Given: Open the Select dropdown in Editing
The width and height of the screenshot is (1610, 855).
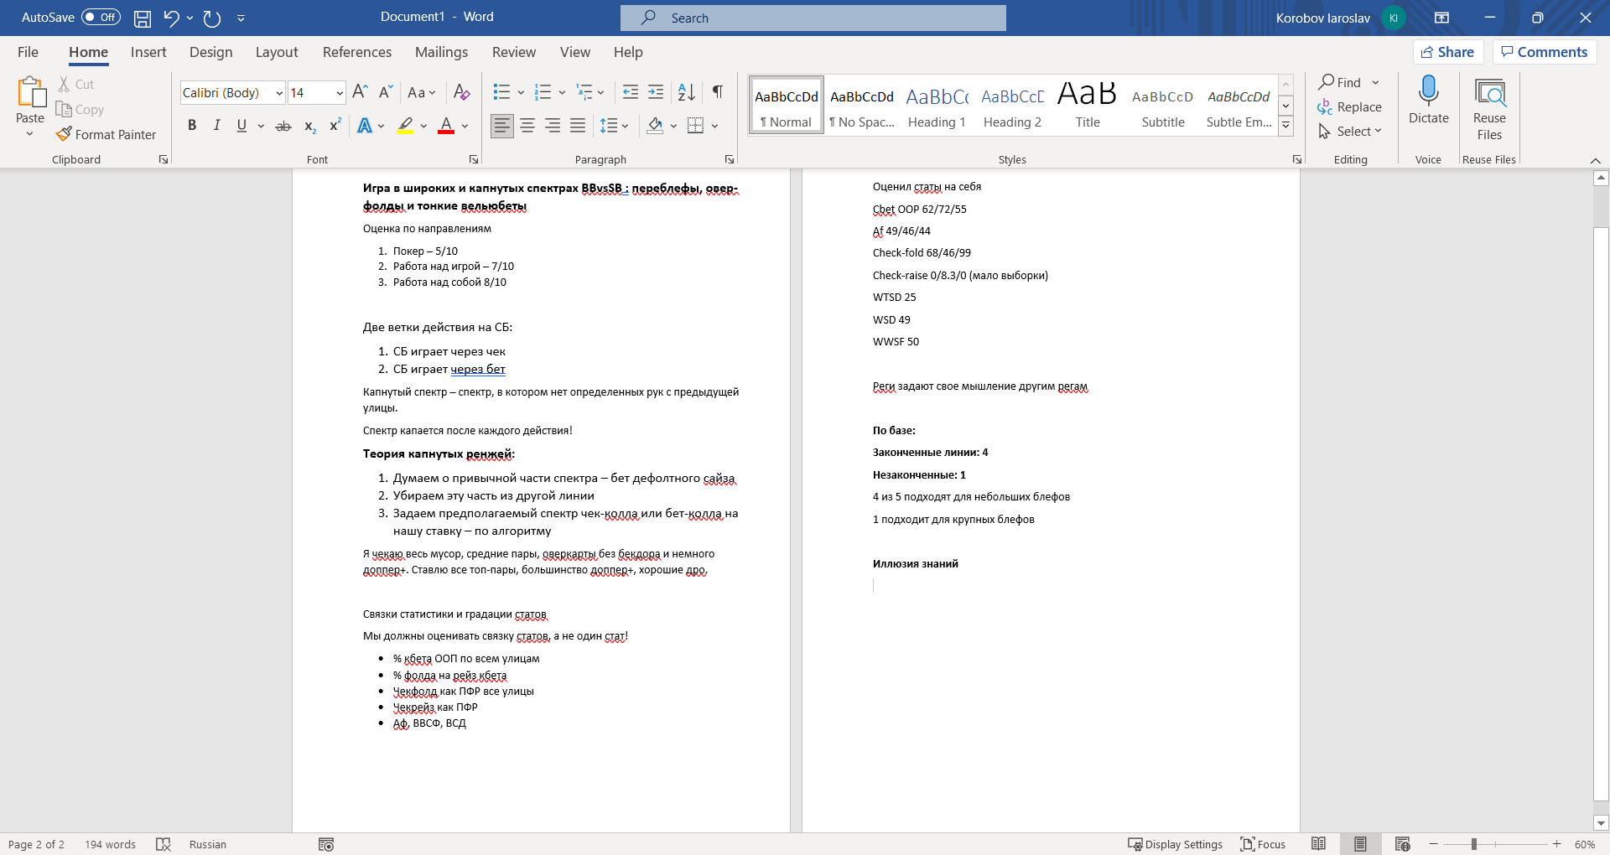Looking at the screenshot, I should click(1350, 132).
